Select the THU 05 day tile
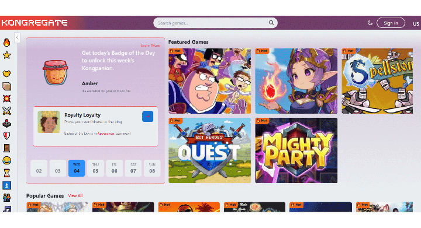Image resolution: width=421 pixels, height=228 pixels. 95,169
